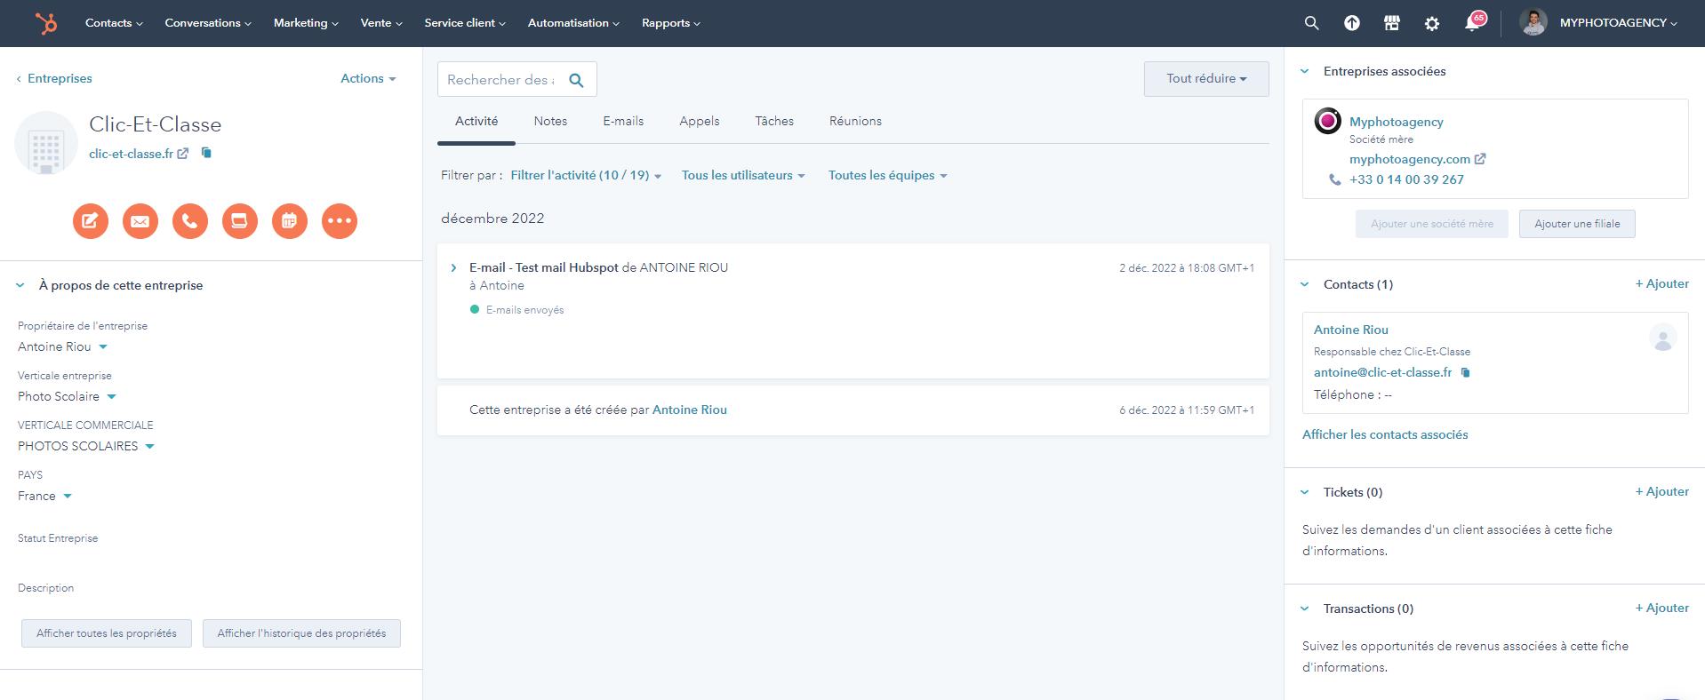Collapse the Tickets (0) section
Screen dimensions: 1705x700
tap(1304, 492)
